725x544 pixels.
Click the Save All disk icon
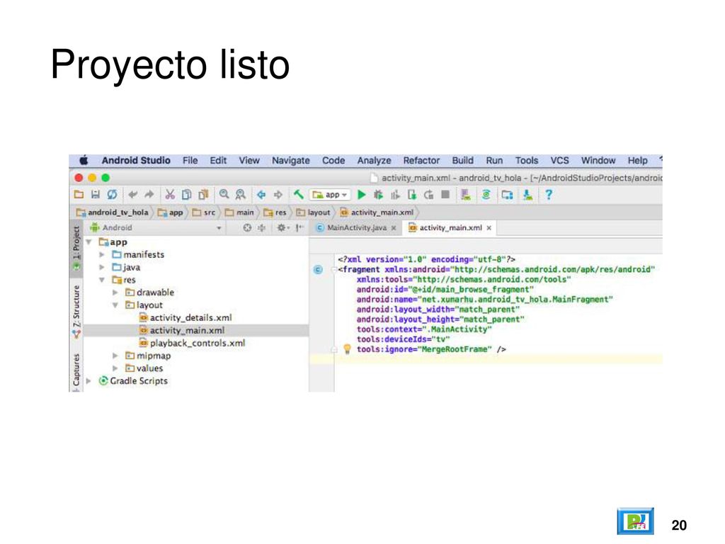(96, 195)
